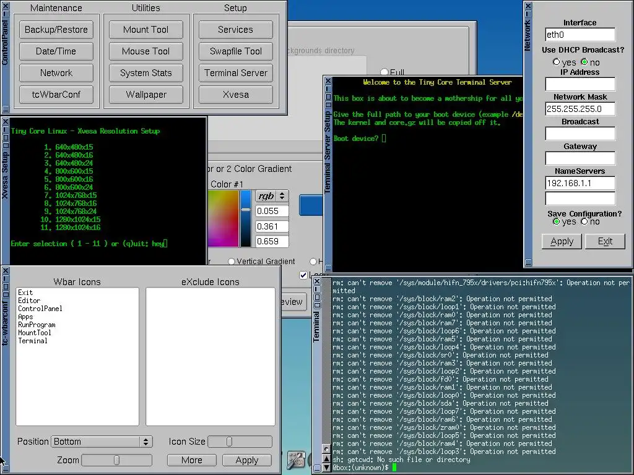Click the NameServers field with 192.168.1.1

click(x=580, y=183)
